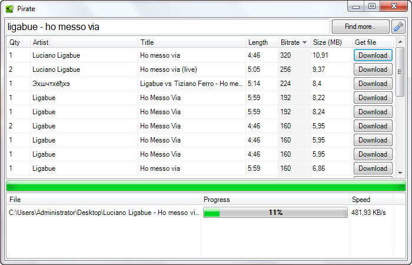The height and width of the screenshot is (265, 412).
Task: Sort results by the Length column header
Action: (262, 42)
